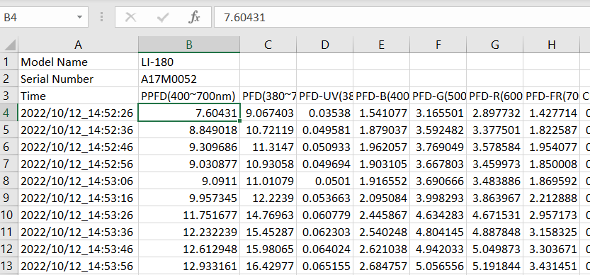Click cell with value 2.095084
590x275 pixels.
381,198
